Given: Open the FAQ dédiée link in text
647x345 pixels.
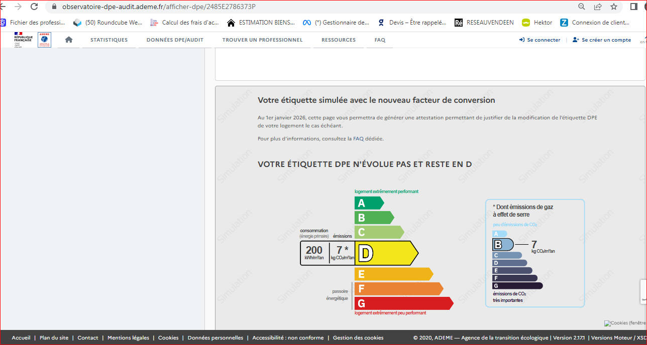Looking at the screenshot, I should (x=368, y=139).
